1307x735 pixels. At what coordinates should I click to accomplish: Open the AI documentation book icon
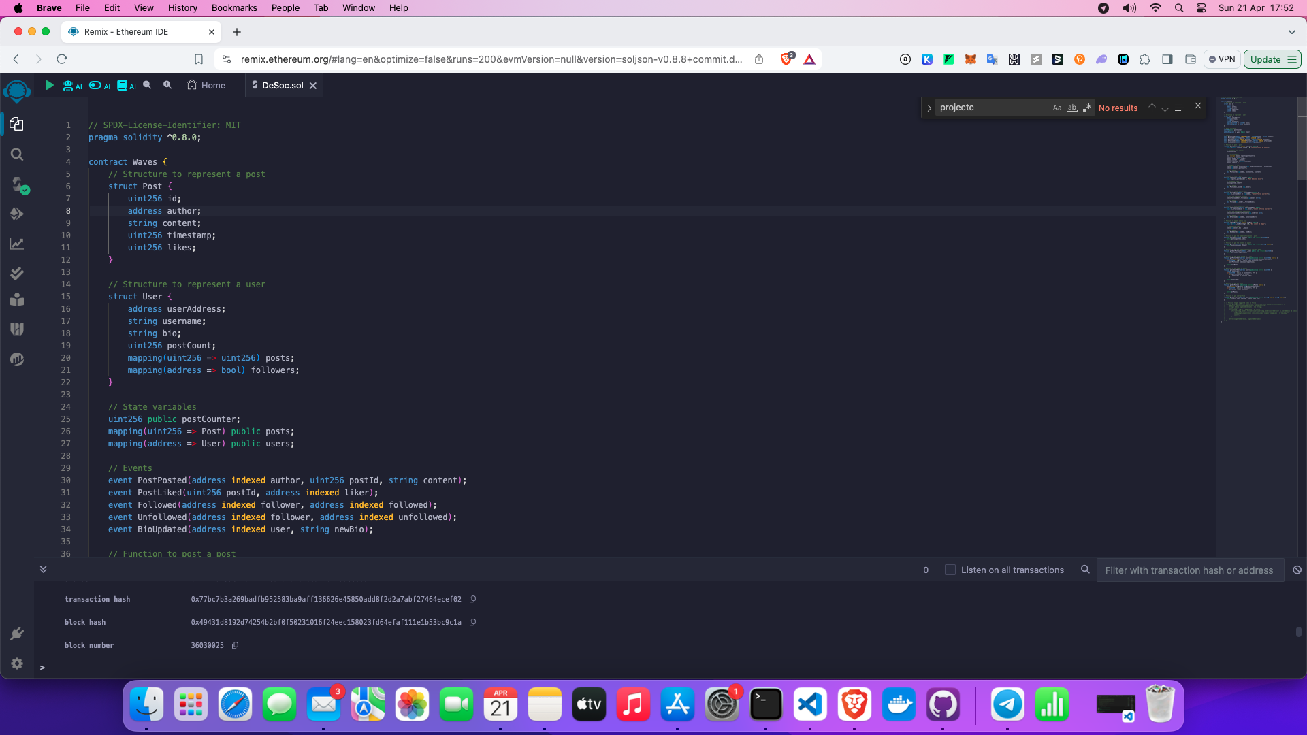click(x=126, y=85)
